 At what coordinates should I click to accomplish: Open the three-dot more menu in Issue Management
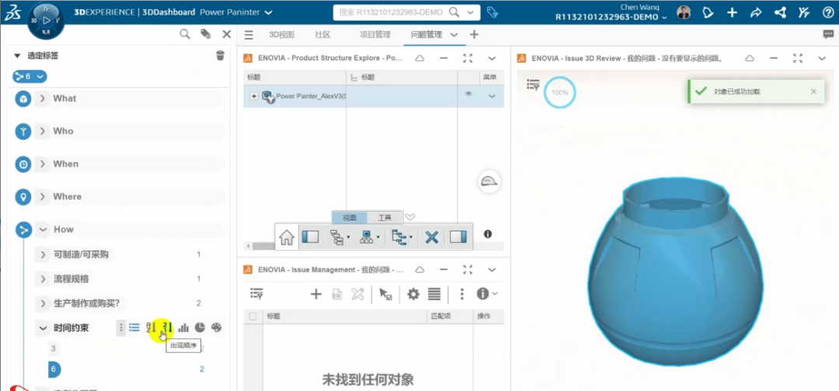461,294
